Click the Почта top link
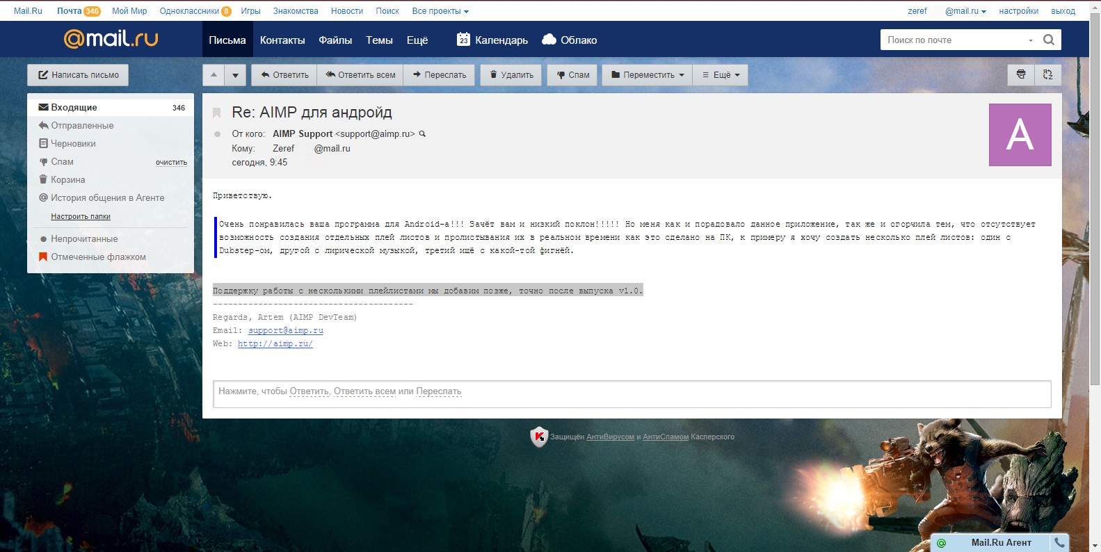Screen dimensions: 1101x552 70,11
